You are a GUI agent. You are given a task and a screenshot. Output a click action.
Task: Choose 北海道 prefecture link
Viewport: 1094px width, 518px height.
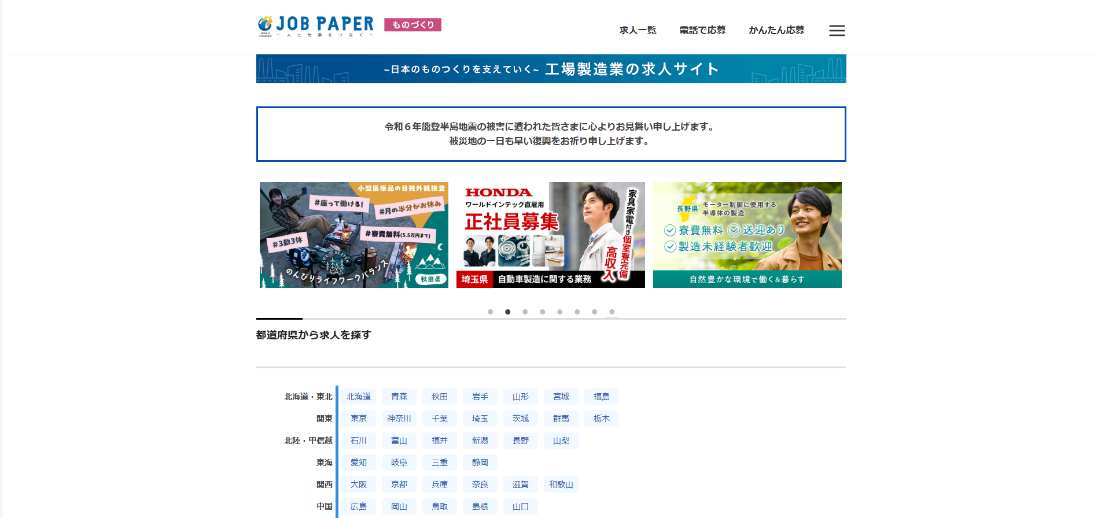359,397
